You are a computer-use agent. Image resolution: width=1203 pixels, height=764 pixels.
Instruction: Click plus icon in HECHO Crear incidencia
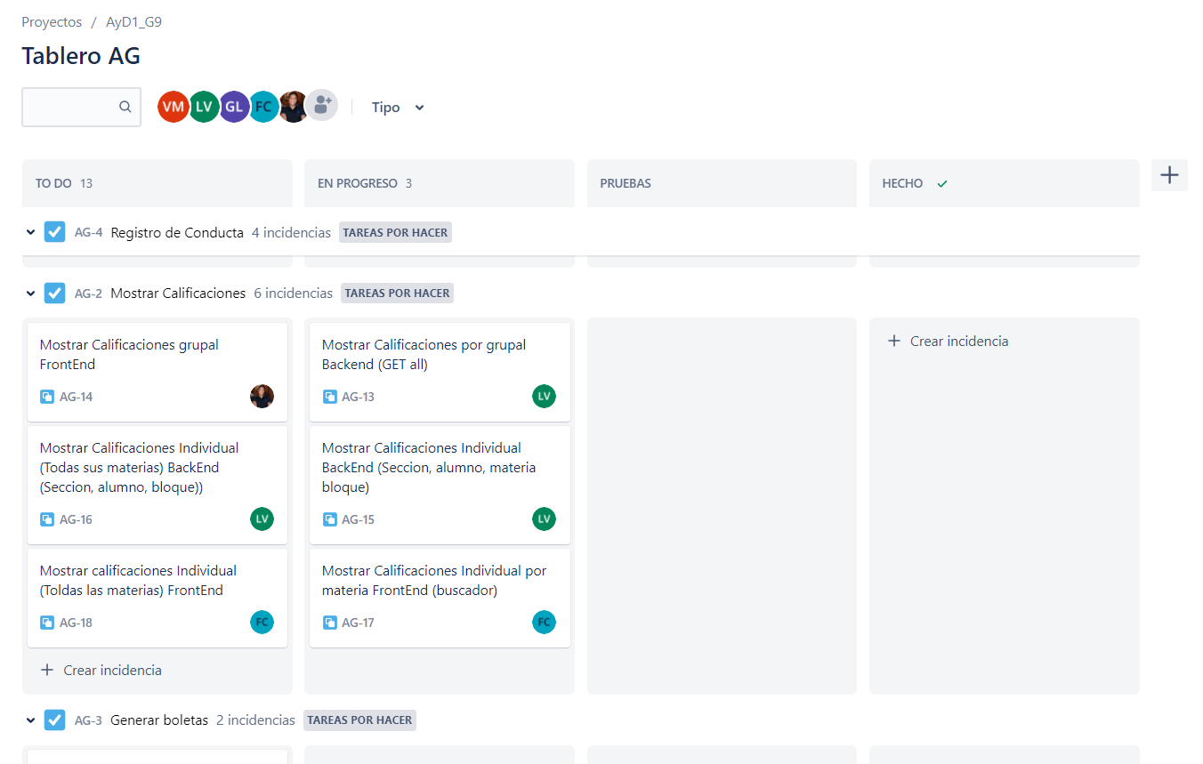pos(894,341)
